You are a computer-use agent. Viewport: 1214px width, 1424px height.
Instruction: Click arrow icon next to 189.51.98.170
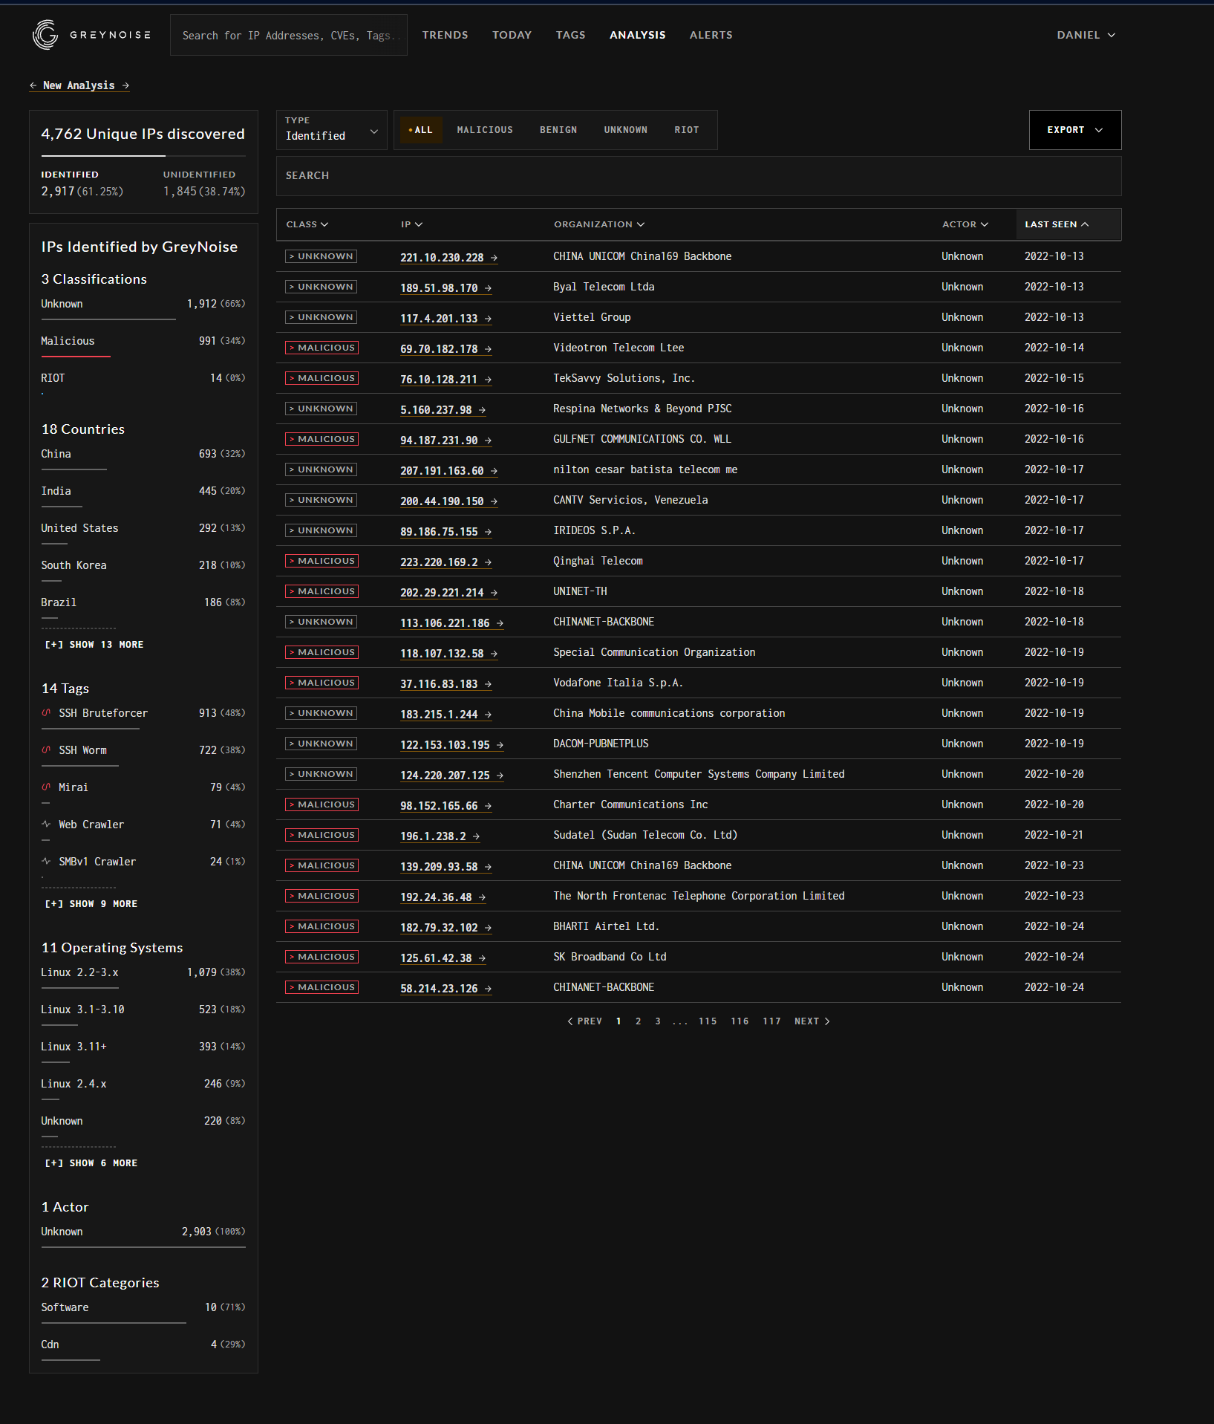click(488, 288)
